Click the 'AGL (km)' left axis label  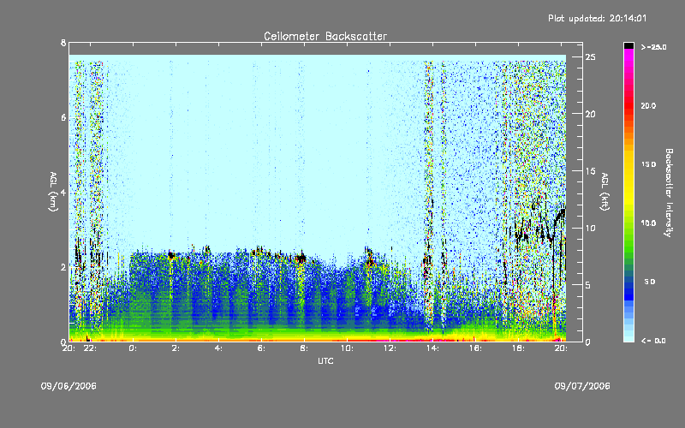pos(53,192)
